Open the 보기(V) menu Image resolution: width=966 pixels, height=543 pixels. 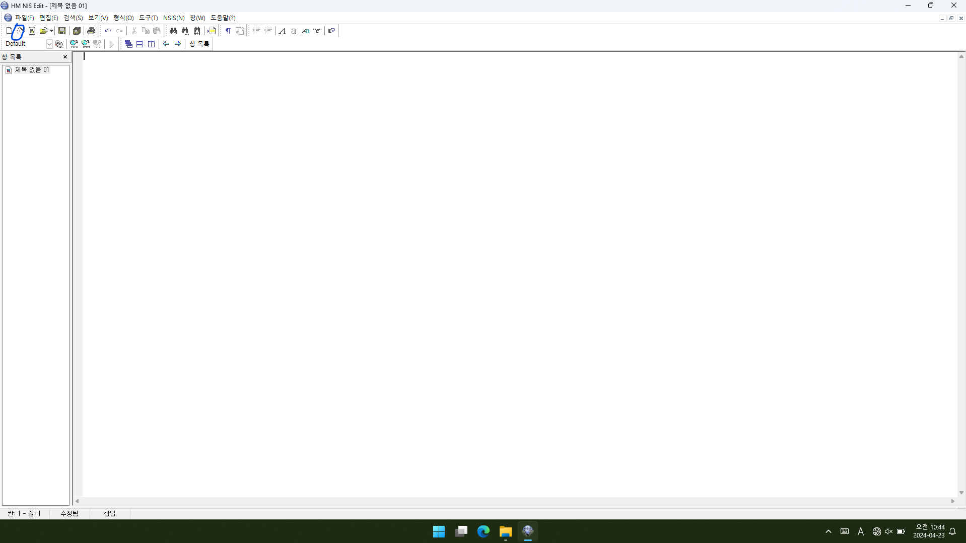[x=98, y=18]
